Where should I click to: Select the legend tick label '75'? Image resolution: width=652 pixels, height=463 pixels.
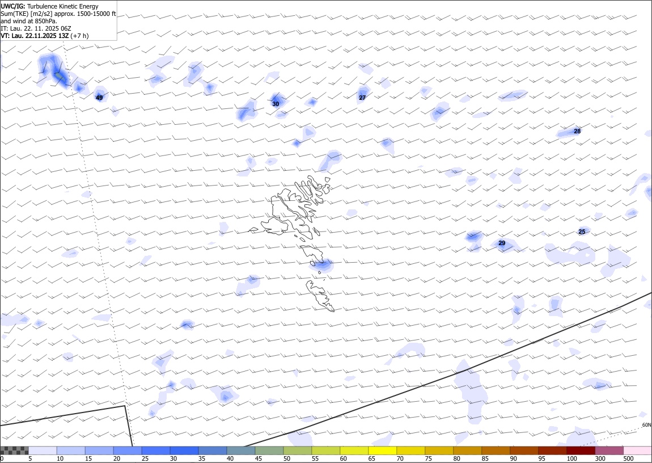[428, 458]
